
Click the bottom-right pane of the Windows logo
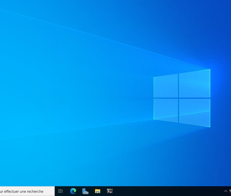(x=195, y=112)
